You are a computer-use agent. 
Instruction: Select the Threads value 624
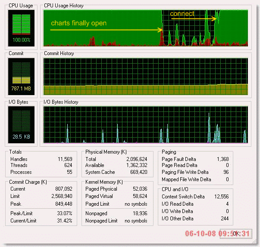[x=68, y=165]
